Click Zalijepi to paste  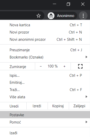tap(79, 106)
